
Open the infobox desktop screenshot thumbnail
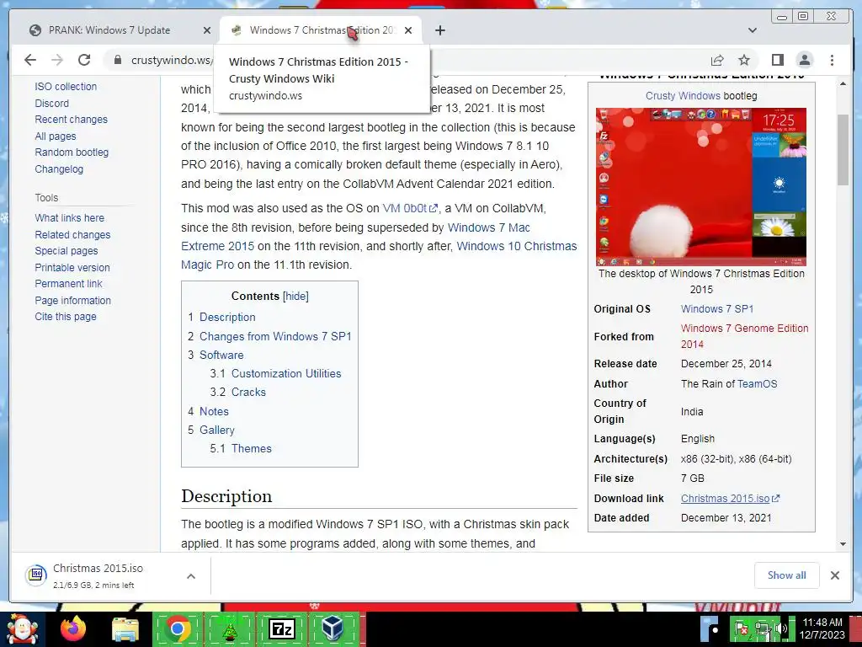point(701,186)
